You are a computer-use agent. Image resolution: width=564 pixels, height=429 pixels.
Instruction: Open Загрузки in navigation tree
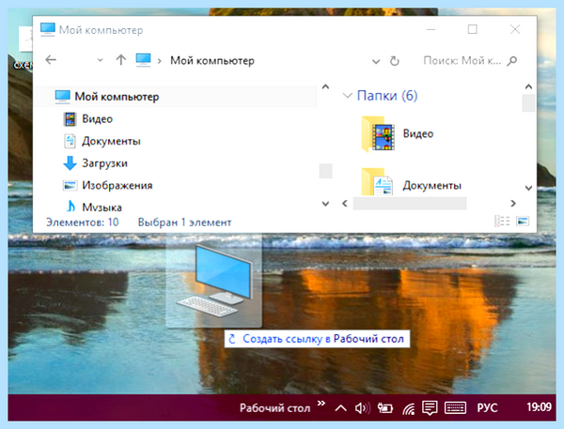pos(104,163)
